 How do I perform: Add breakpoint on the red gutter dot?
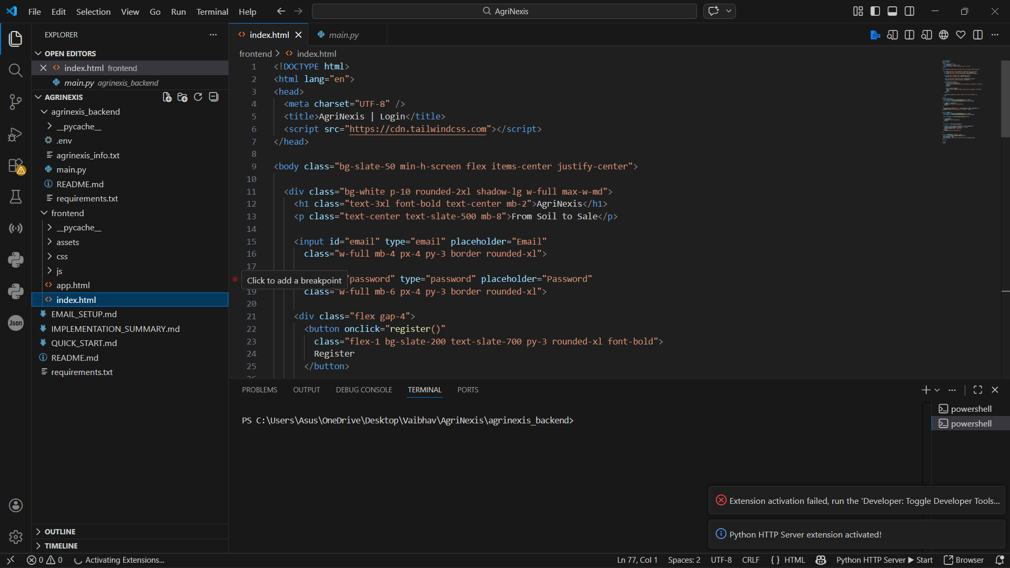[235, 279]
